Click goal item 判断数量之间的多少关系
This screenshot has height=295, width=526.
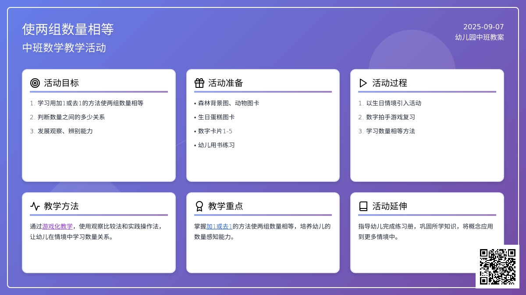[x=71, y=117]
